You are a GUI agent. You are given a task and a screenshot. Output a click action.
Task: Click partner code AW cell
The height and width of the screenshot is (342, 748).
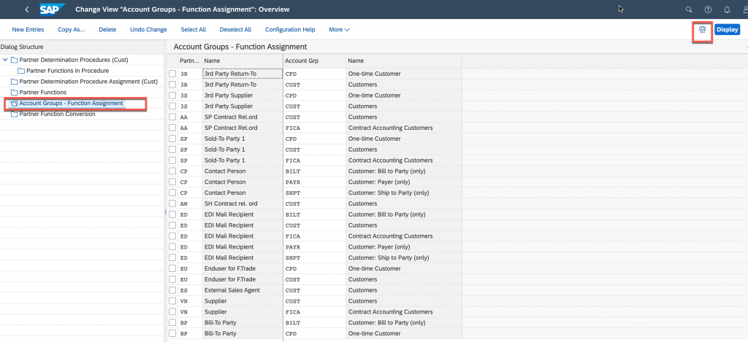pyautogui.click(x=190, y=203)
